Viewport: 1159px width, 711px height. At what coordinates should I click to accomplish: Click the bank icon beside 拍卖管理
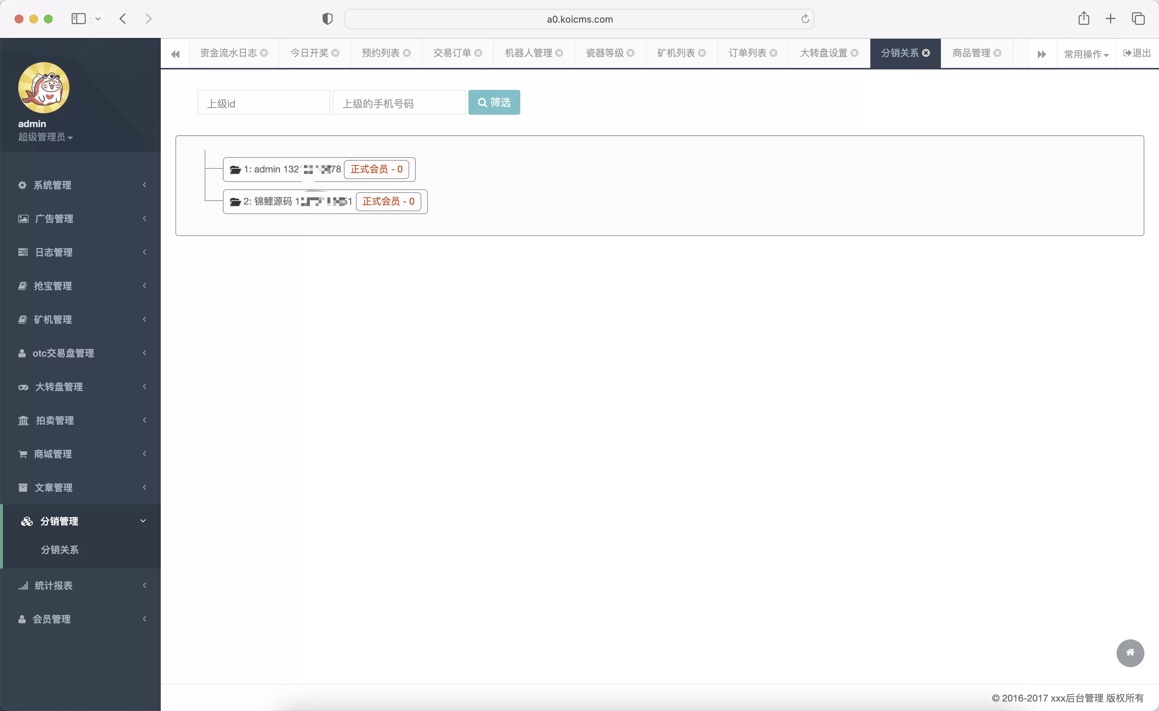click(x=23, y=421)
